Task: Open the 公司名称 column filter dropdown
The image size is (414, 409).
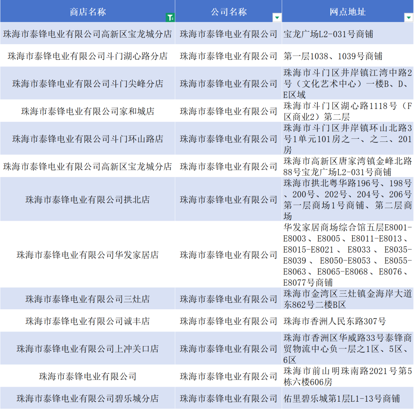Action: pyautogui.click(x=277, y=18)
